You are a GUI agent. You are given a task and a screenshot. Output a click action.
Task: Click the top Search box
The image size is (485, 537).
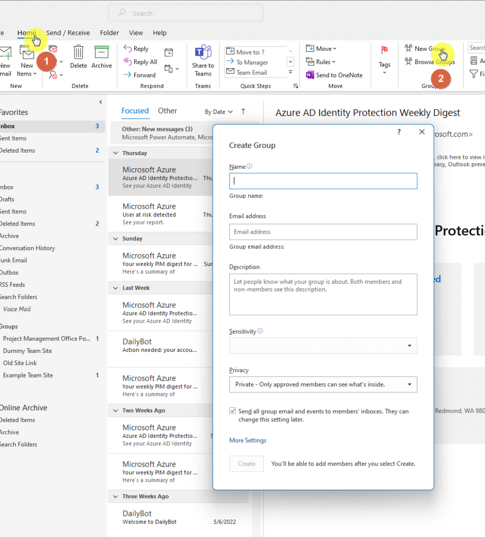click(186, 13)
